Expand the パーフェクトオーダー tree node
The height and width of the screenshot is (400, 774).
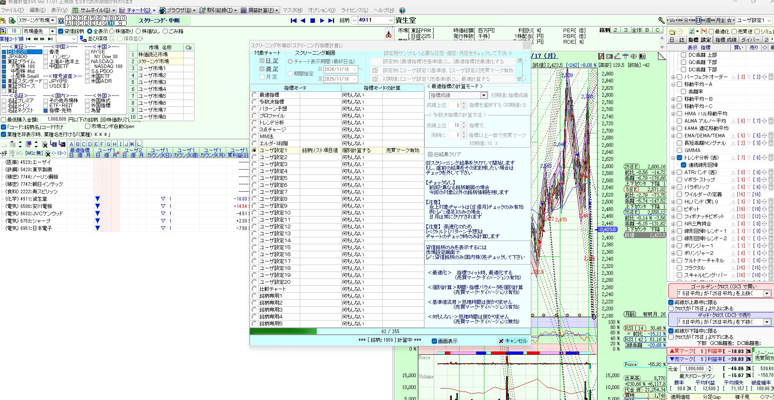coord(673,77)
